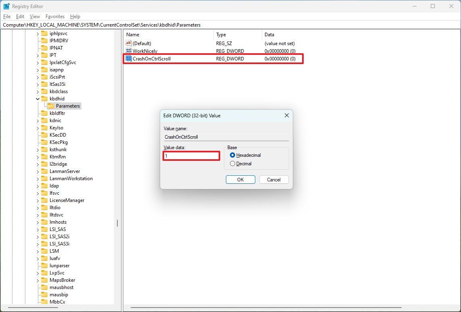Click the LanmanServer folder icon
Screen dimensions: 461x312
pos(44,171)
